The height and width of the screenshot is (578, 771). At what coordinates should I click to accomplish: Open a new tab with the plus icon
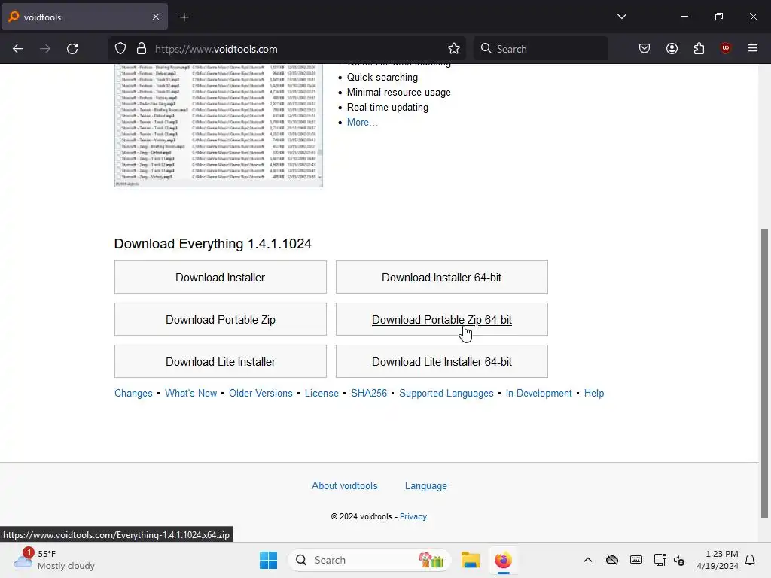click(x=184, y=17)
